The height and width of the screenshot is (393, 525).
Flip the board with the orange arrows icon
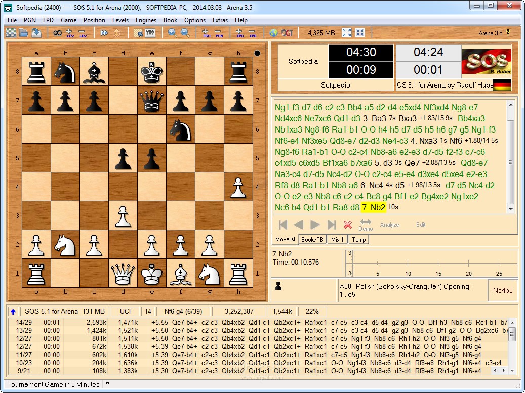pyautogui.click(x=117, y=33)
